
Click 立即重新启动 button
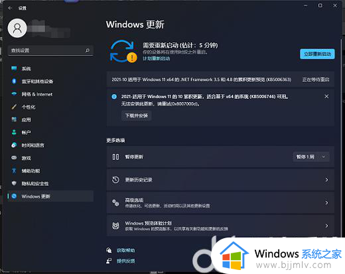point(317,54)
